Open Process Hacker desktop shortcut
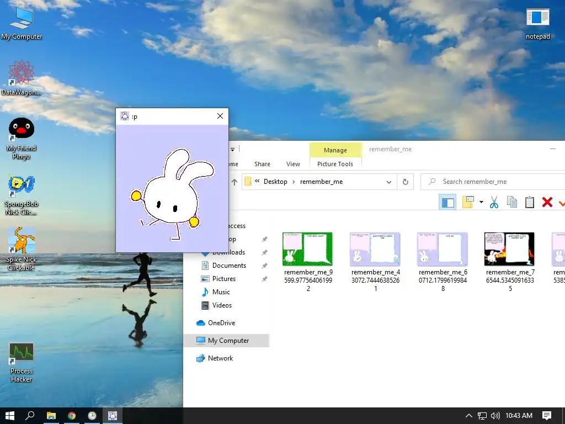The image size is (565, 424). [x=22, y=362]
